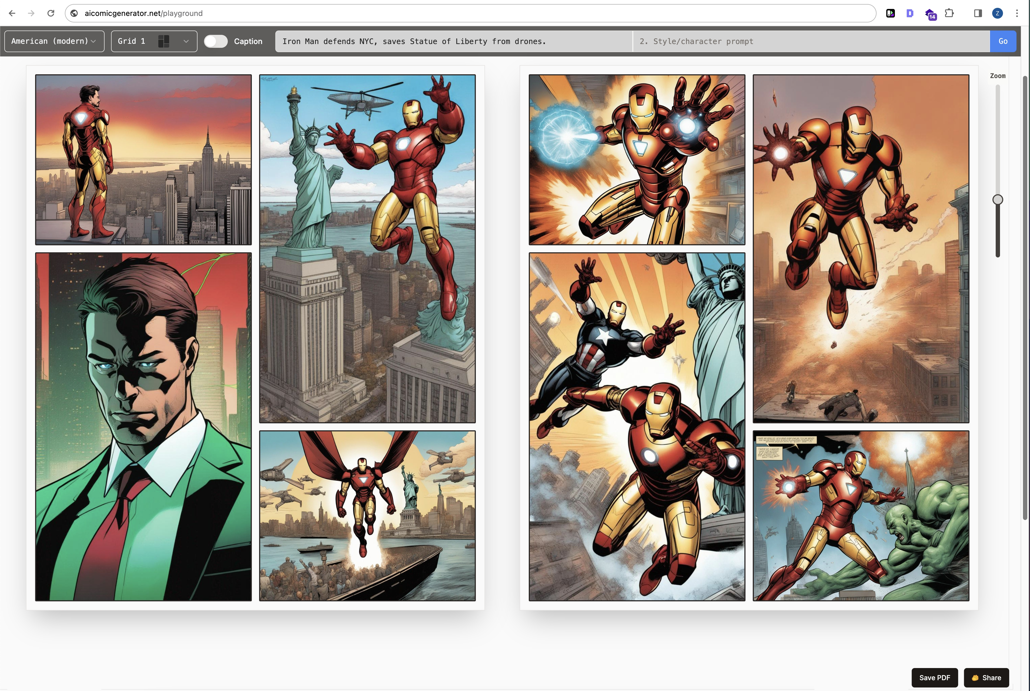Click the Zoom slider handle
This screenshot has height=691, width=1030.
point(997,200)
